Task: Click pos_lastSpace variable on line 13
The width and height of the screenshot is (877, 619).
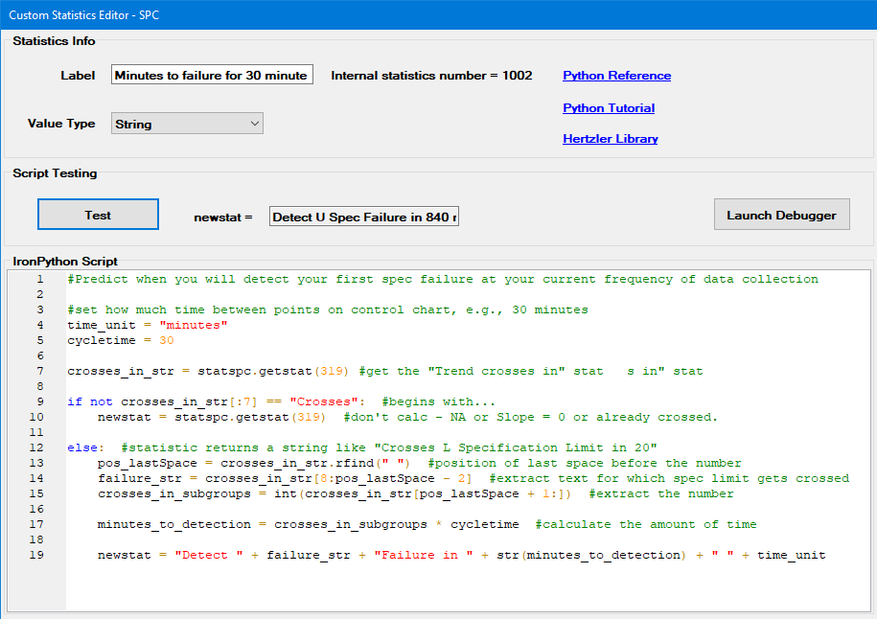Action: [144, 464]
